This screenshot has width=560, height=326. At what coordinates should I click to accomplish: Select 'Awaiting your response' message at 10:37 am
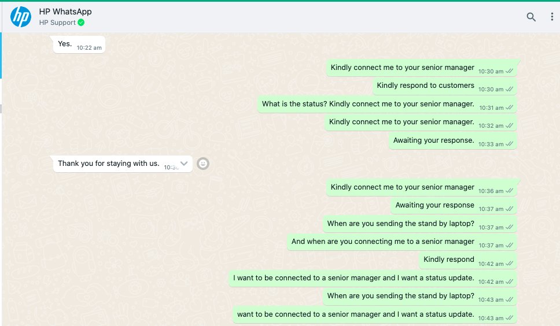pyautogui.click(x=454, y=205)
